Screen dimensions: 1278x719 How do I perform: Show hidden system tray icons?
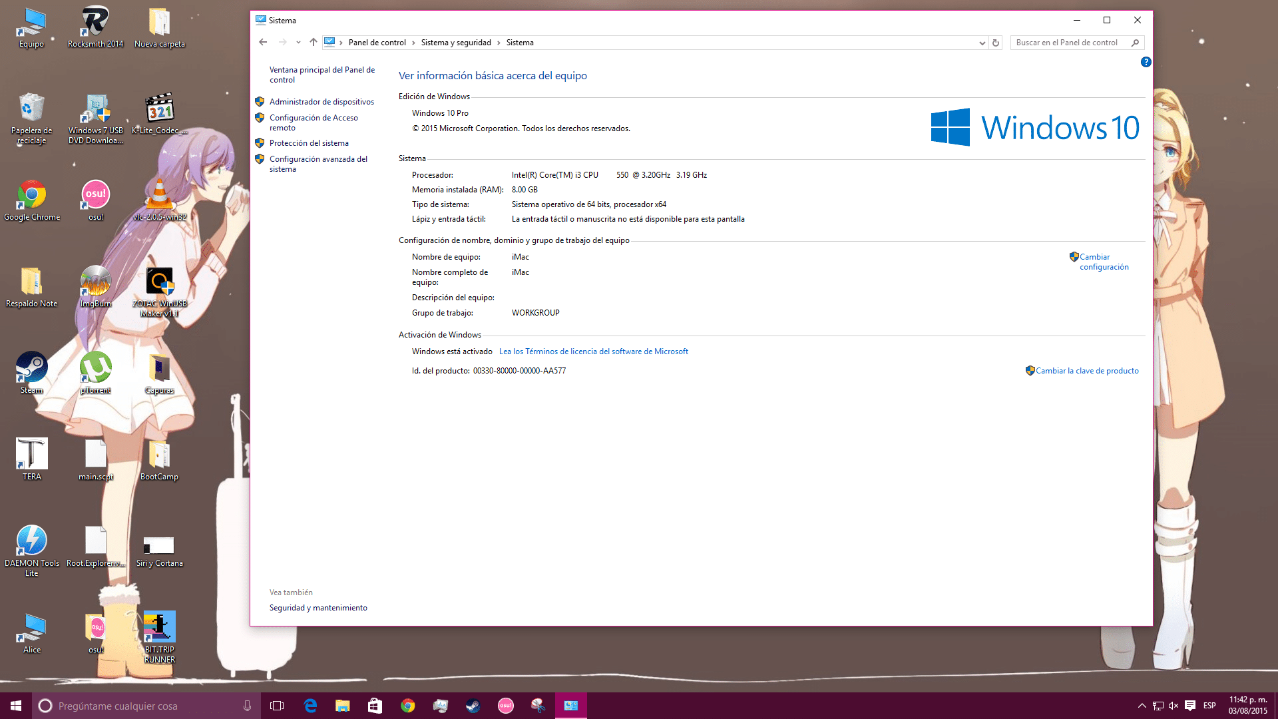pyautogui.click(x=1142, y=706)
